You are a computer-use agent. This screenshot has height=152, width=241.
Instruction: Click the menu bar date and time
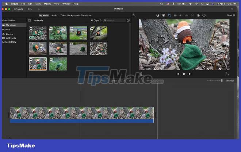pyautogui.click(x=226, y=4)
